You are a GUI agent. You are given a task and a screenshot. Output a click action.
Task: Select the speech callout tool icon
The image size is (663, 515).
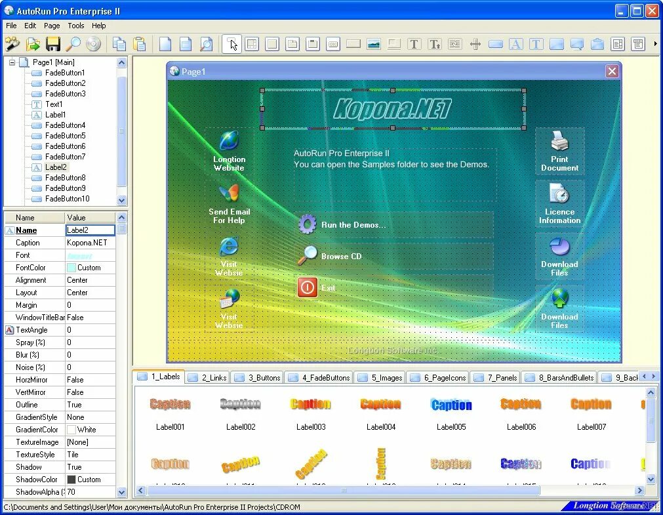576,44
